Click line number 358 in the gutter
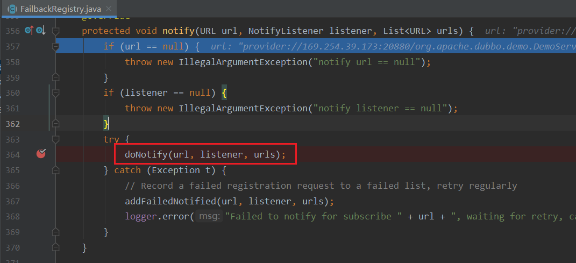 pyautogui.click(x=12, y=62)
